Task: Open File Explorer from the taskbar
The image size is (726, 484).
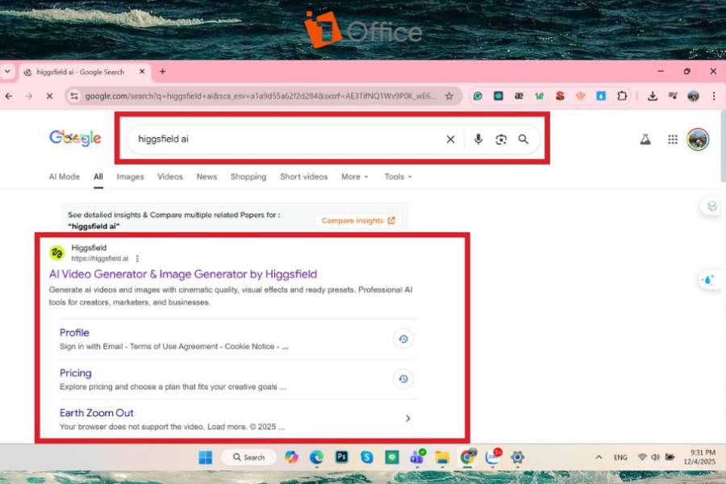Action: tap(442, 457)
